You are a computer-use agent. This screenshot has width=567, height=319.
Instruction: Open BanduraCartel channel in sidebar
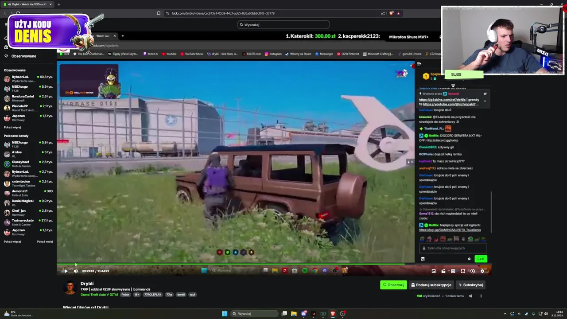[28, 98]
